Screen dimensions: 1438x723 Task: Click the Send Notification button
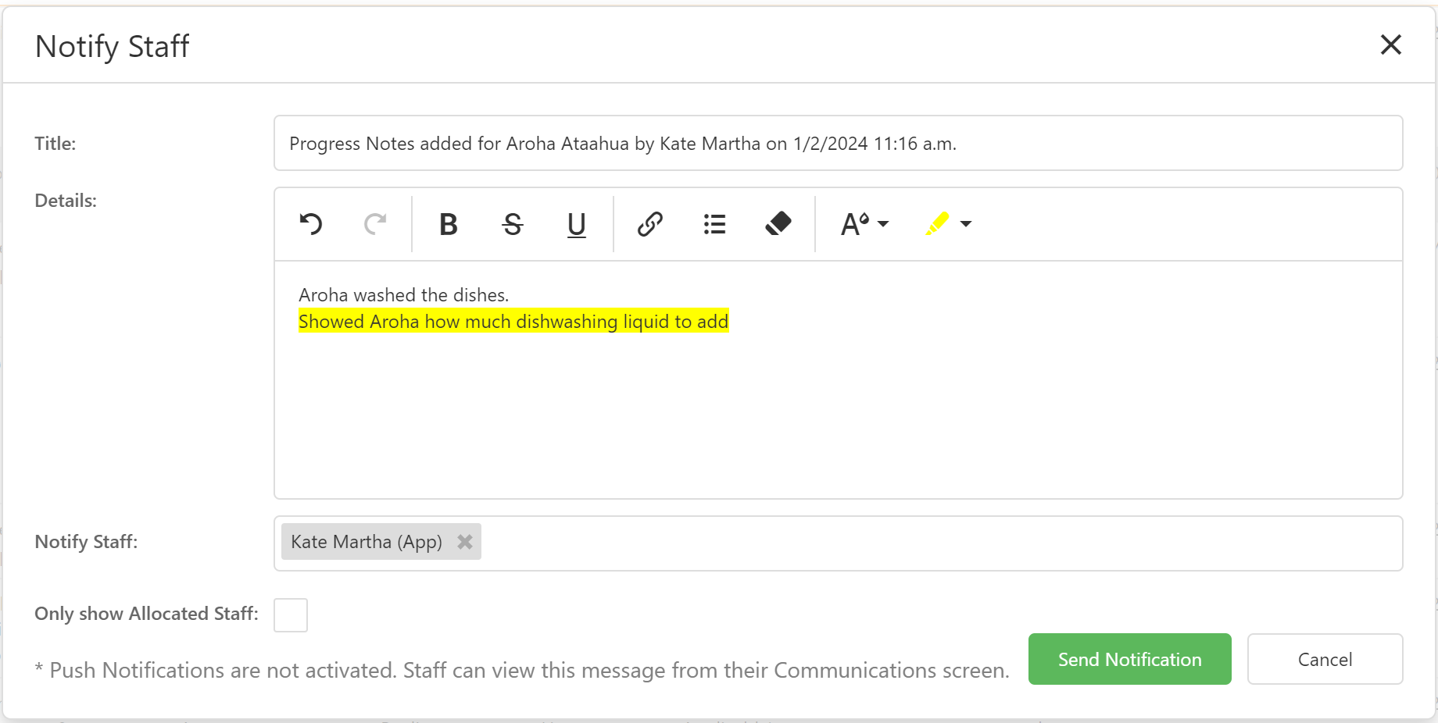1129,659
